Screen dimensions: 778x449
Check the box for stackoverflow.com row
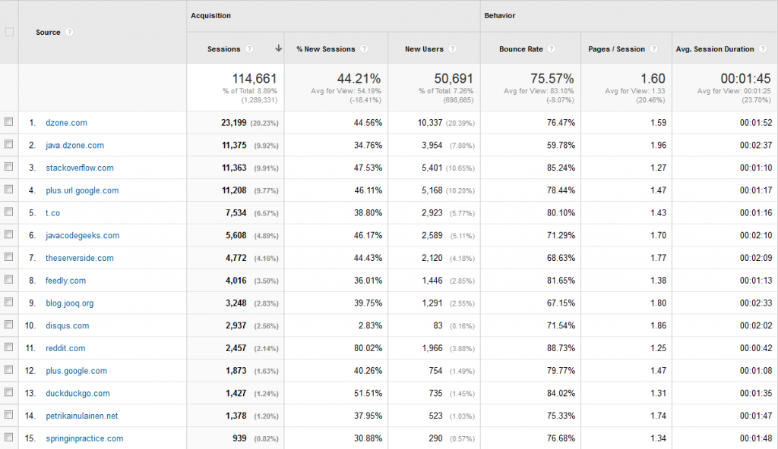pyautogui.click(x=9, y=167)
